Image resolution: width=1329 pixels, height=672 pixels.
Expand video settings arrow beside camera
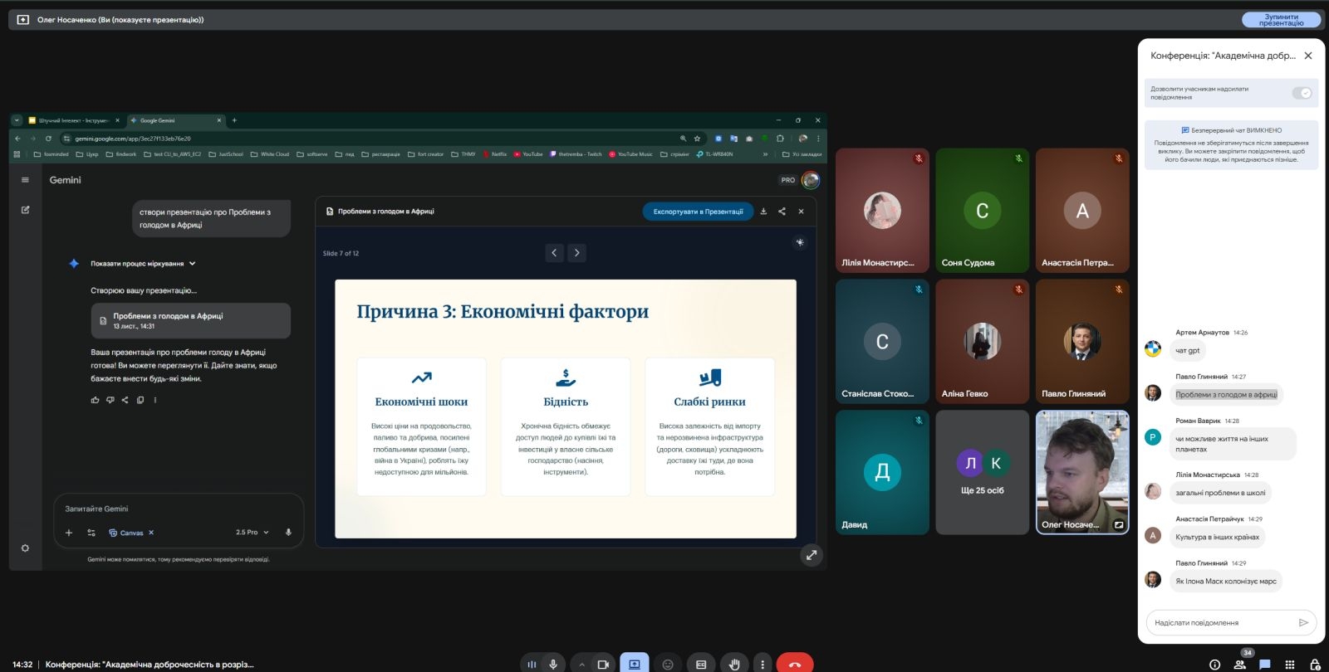click(x=581, y=664)
